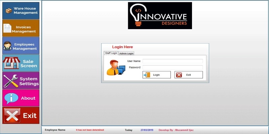This screenshot has width=269, height=134.
Task: Click the Invoices Management document icon
Action: point(7,28)
